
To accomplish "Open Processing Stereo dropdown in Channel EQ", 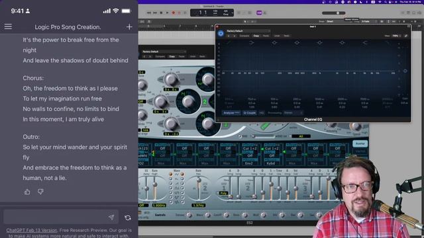I will pyautogui.click(x=293, y=113).
